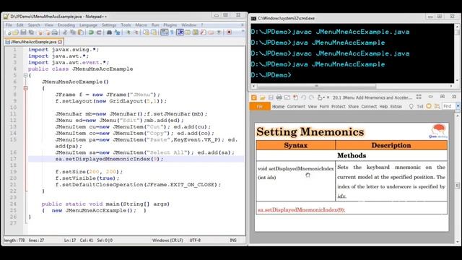Open the Search menu in Notepad++
This screenshot has width=462, height=260.
pos(34,25)
